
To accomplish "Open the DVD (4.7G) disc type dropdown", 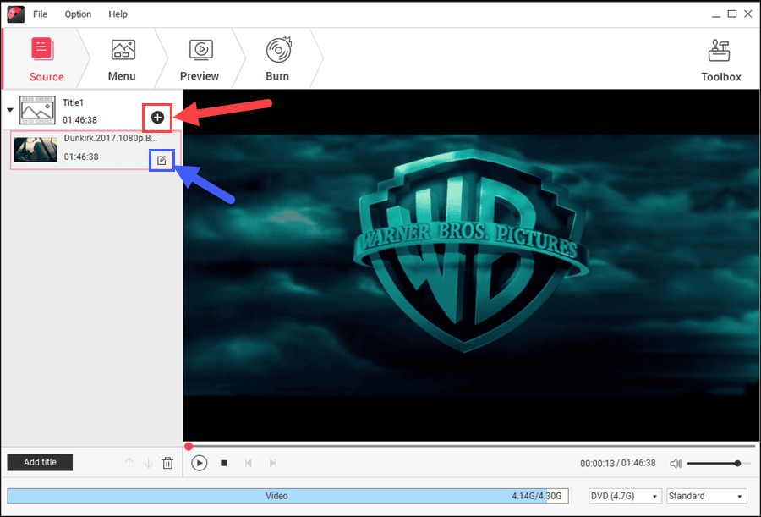I will click(624, 496).
